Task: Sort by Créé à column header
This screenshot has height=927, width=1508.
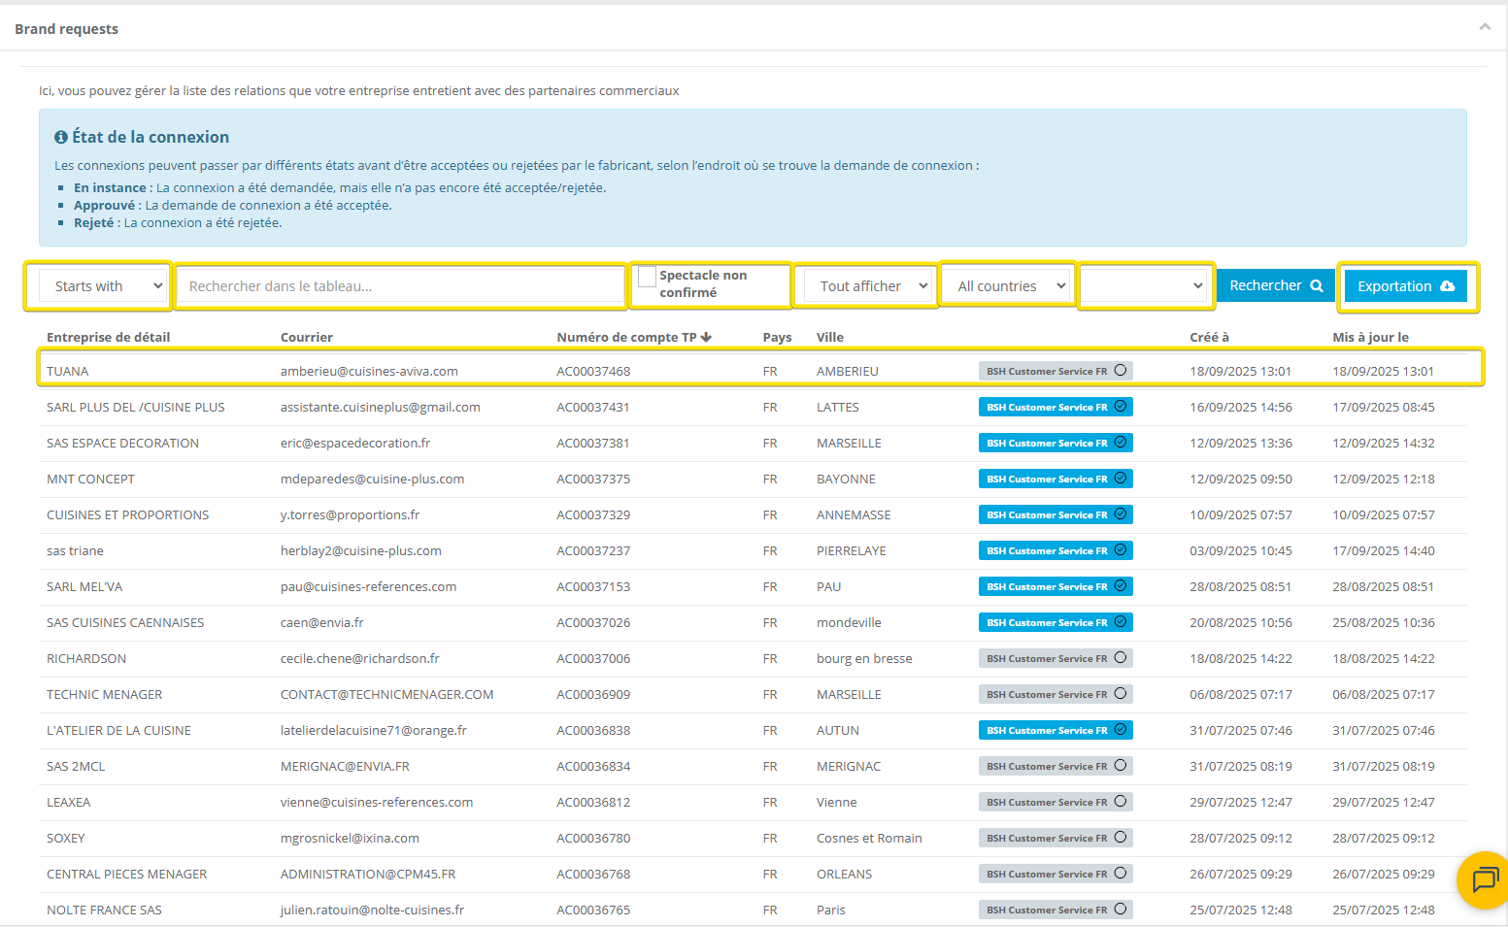Action: [x=1209, y=337]
